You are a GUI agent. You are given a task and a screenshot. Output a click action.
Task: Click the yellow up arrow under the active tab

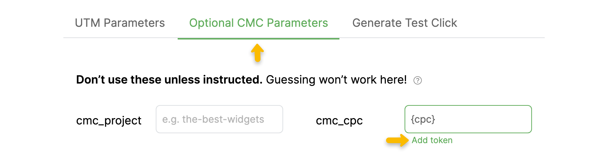pyautogui.click(x=258, y=53)
